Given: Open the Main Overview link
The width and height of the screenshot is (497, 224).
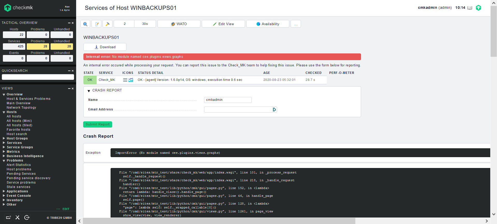Looking at the screenshot, I should click(18, 103).
